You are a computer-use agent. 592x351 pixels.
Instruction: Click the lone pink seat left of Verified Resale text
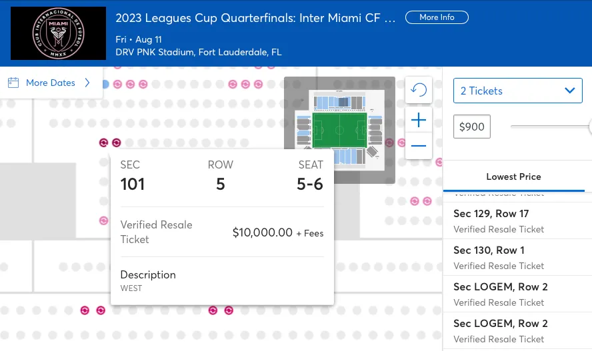click(103, 220)
